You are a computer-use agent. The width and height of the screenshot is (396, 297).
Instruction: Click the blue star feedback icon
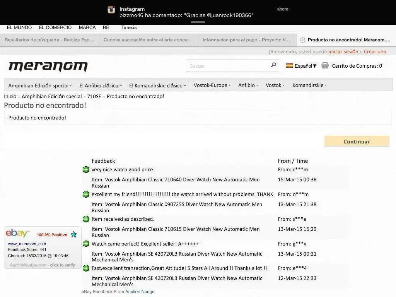tap(73, 235)
